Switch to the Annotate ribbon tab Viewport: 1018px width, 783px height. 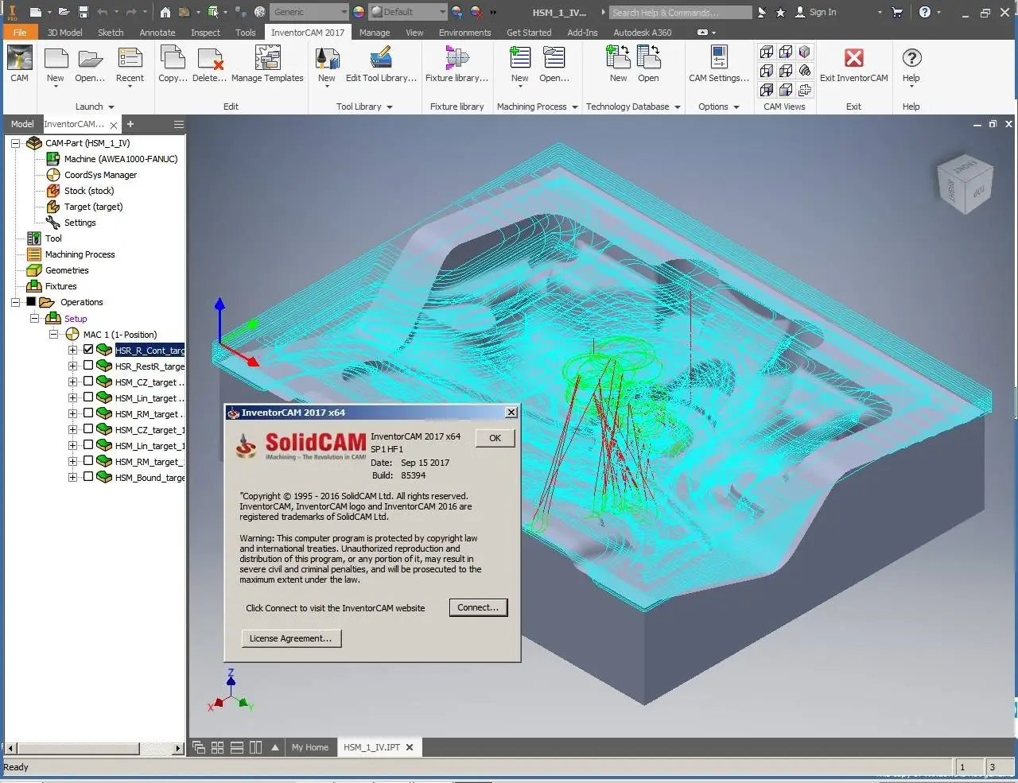tap(157, 33)
